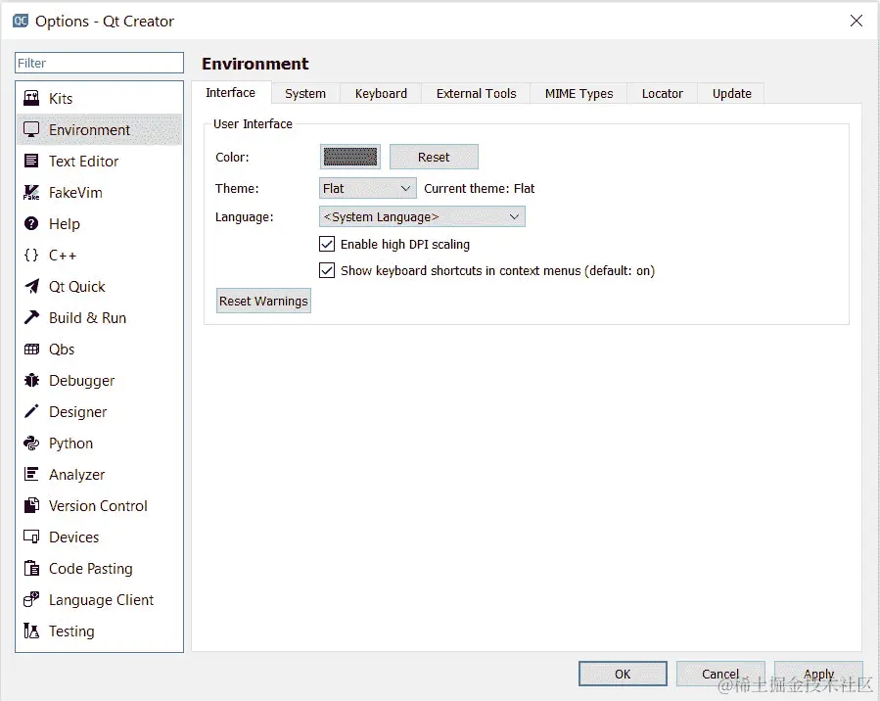Select the Devices icon
Viewport: 880px width, 701px height.
[x=31, y=537]
